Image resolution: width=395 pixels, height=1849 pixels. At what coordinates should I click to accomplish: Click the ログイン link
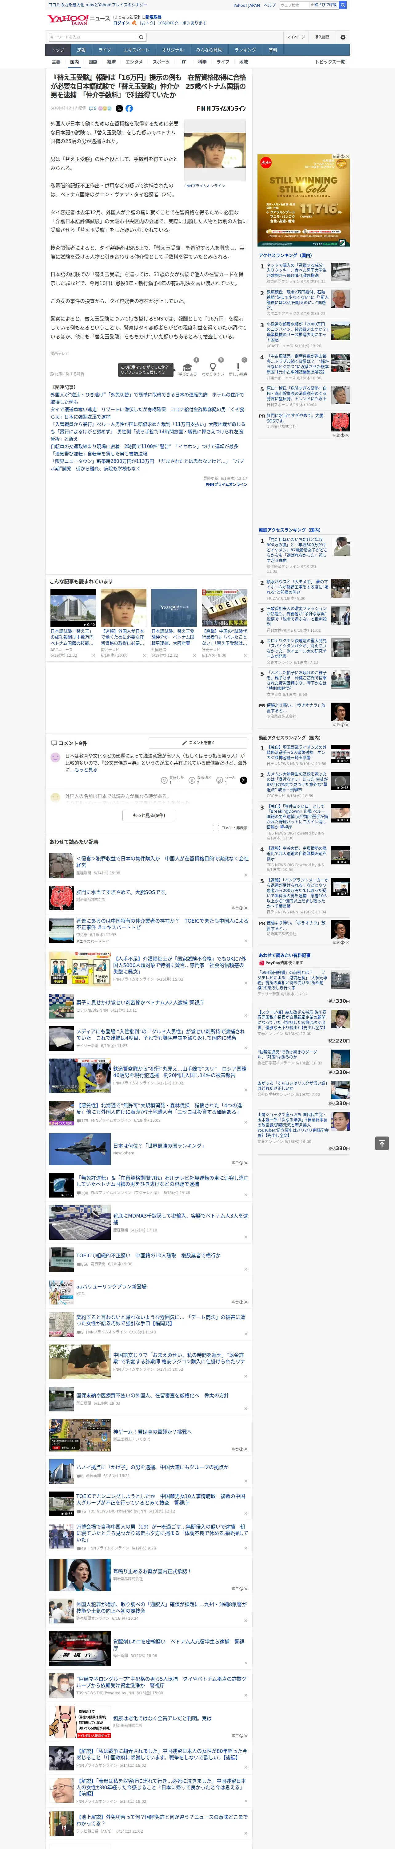[121, 23]
